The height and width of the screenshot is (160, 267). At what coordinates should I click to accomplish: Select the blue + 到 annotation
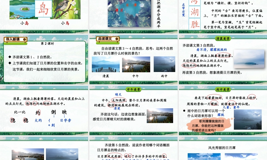coord(51,125)
